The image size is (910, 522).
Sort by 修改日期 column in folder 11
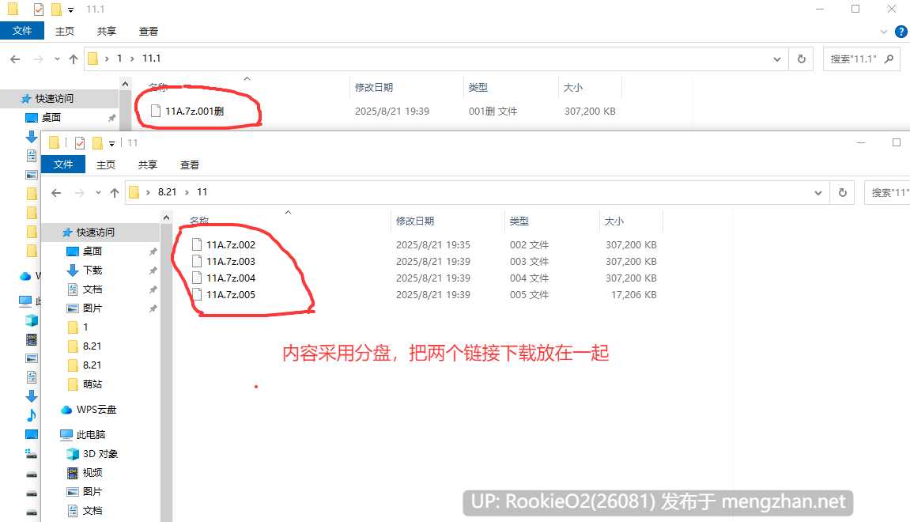click(415, 221)
